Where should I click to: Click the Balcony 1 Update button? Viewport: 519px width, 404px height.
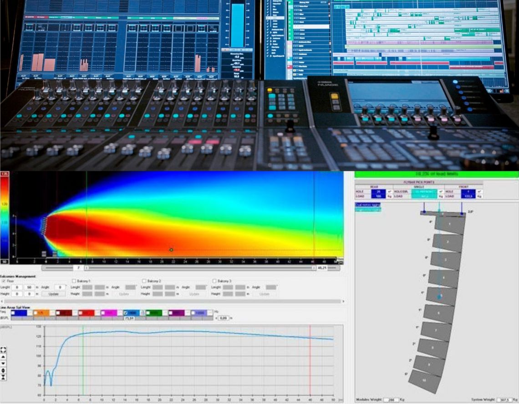point(124,294)
